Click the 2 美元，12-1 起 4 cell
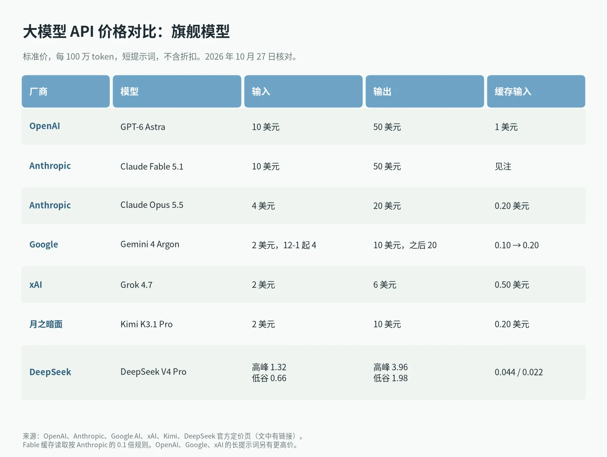The image size is (607, 457). [x=284, y=246]
